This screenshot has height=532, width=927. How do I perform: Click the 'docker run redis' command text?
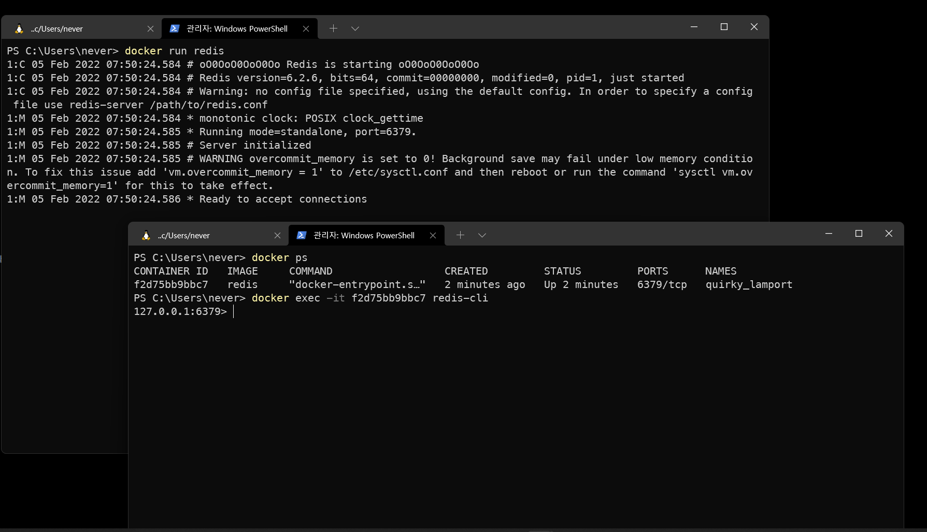point(175,51)
